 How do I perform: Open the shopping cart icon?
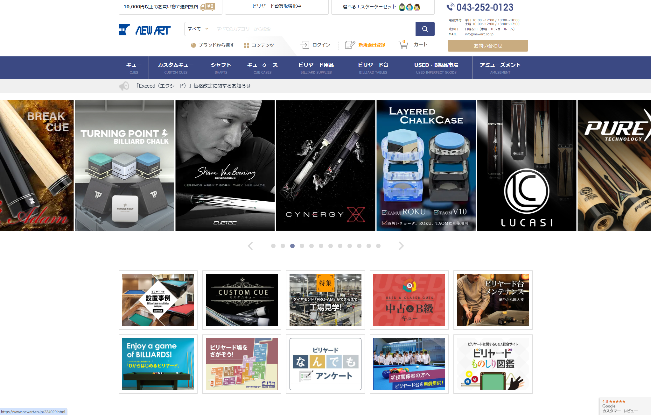[x=403, y=45]
